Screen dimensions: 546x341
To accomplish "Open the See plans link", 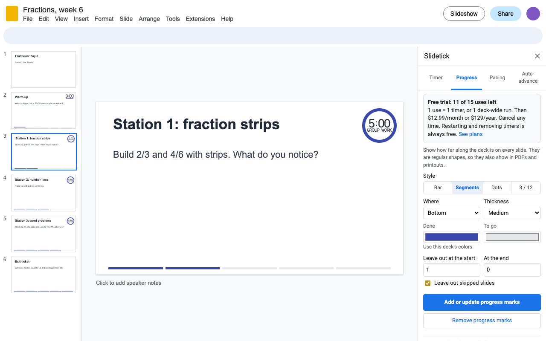I will [470, 134].
